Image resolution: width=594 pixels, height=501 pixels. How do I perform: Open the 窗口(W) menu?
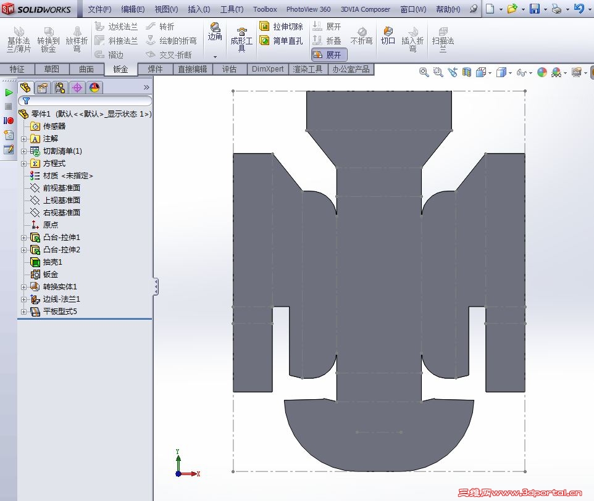413,9
